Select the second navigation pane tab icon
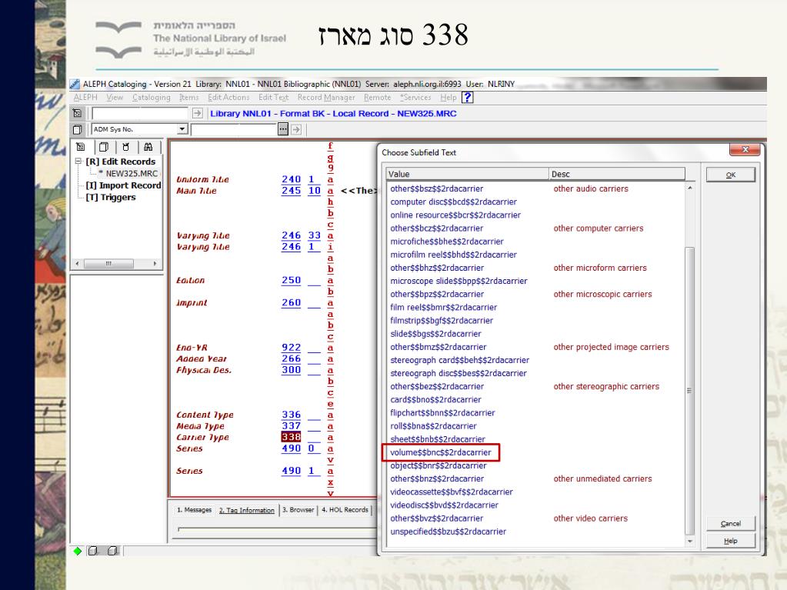 point(104,147)
